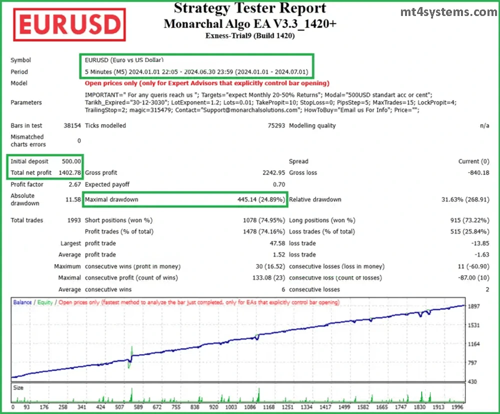The image size is (500, 414).
Task: Select the Strategy Tester Report title
Action: click(x=250, y=8)
